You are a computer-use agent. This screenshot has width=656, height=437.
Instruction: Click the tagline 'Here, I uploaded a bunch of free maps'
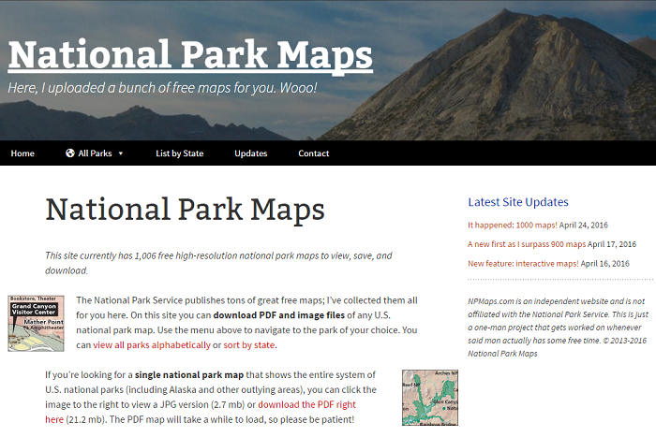(x=162, y=88)
